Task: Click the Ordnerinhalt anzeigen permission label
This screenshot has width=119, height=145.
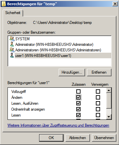Action: (28, 109)
